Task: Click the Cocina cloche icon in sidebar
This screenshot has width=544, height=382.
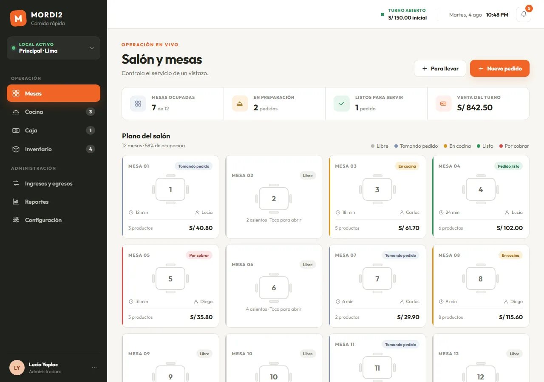Action: [16, 112]
